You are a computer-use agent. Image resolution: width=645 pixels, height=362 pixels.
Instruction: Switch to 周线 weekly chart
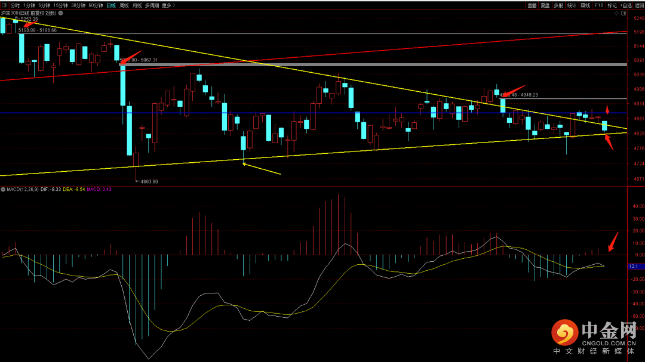[x=124, y=5]
